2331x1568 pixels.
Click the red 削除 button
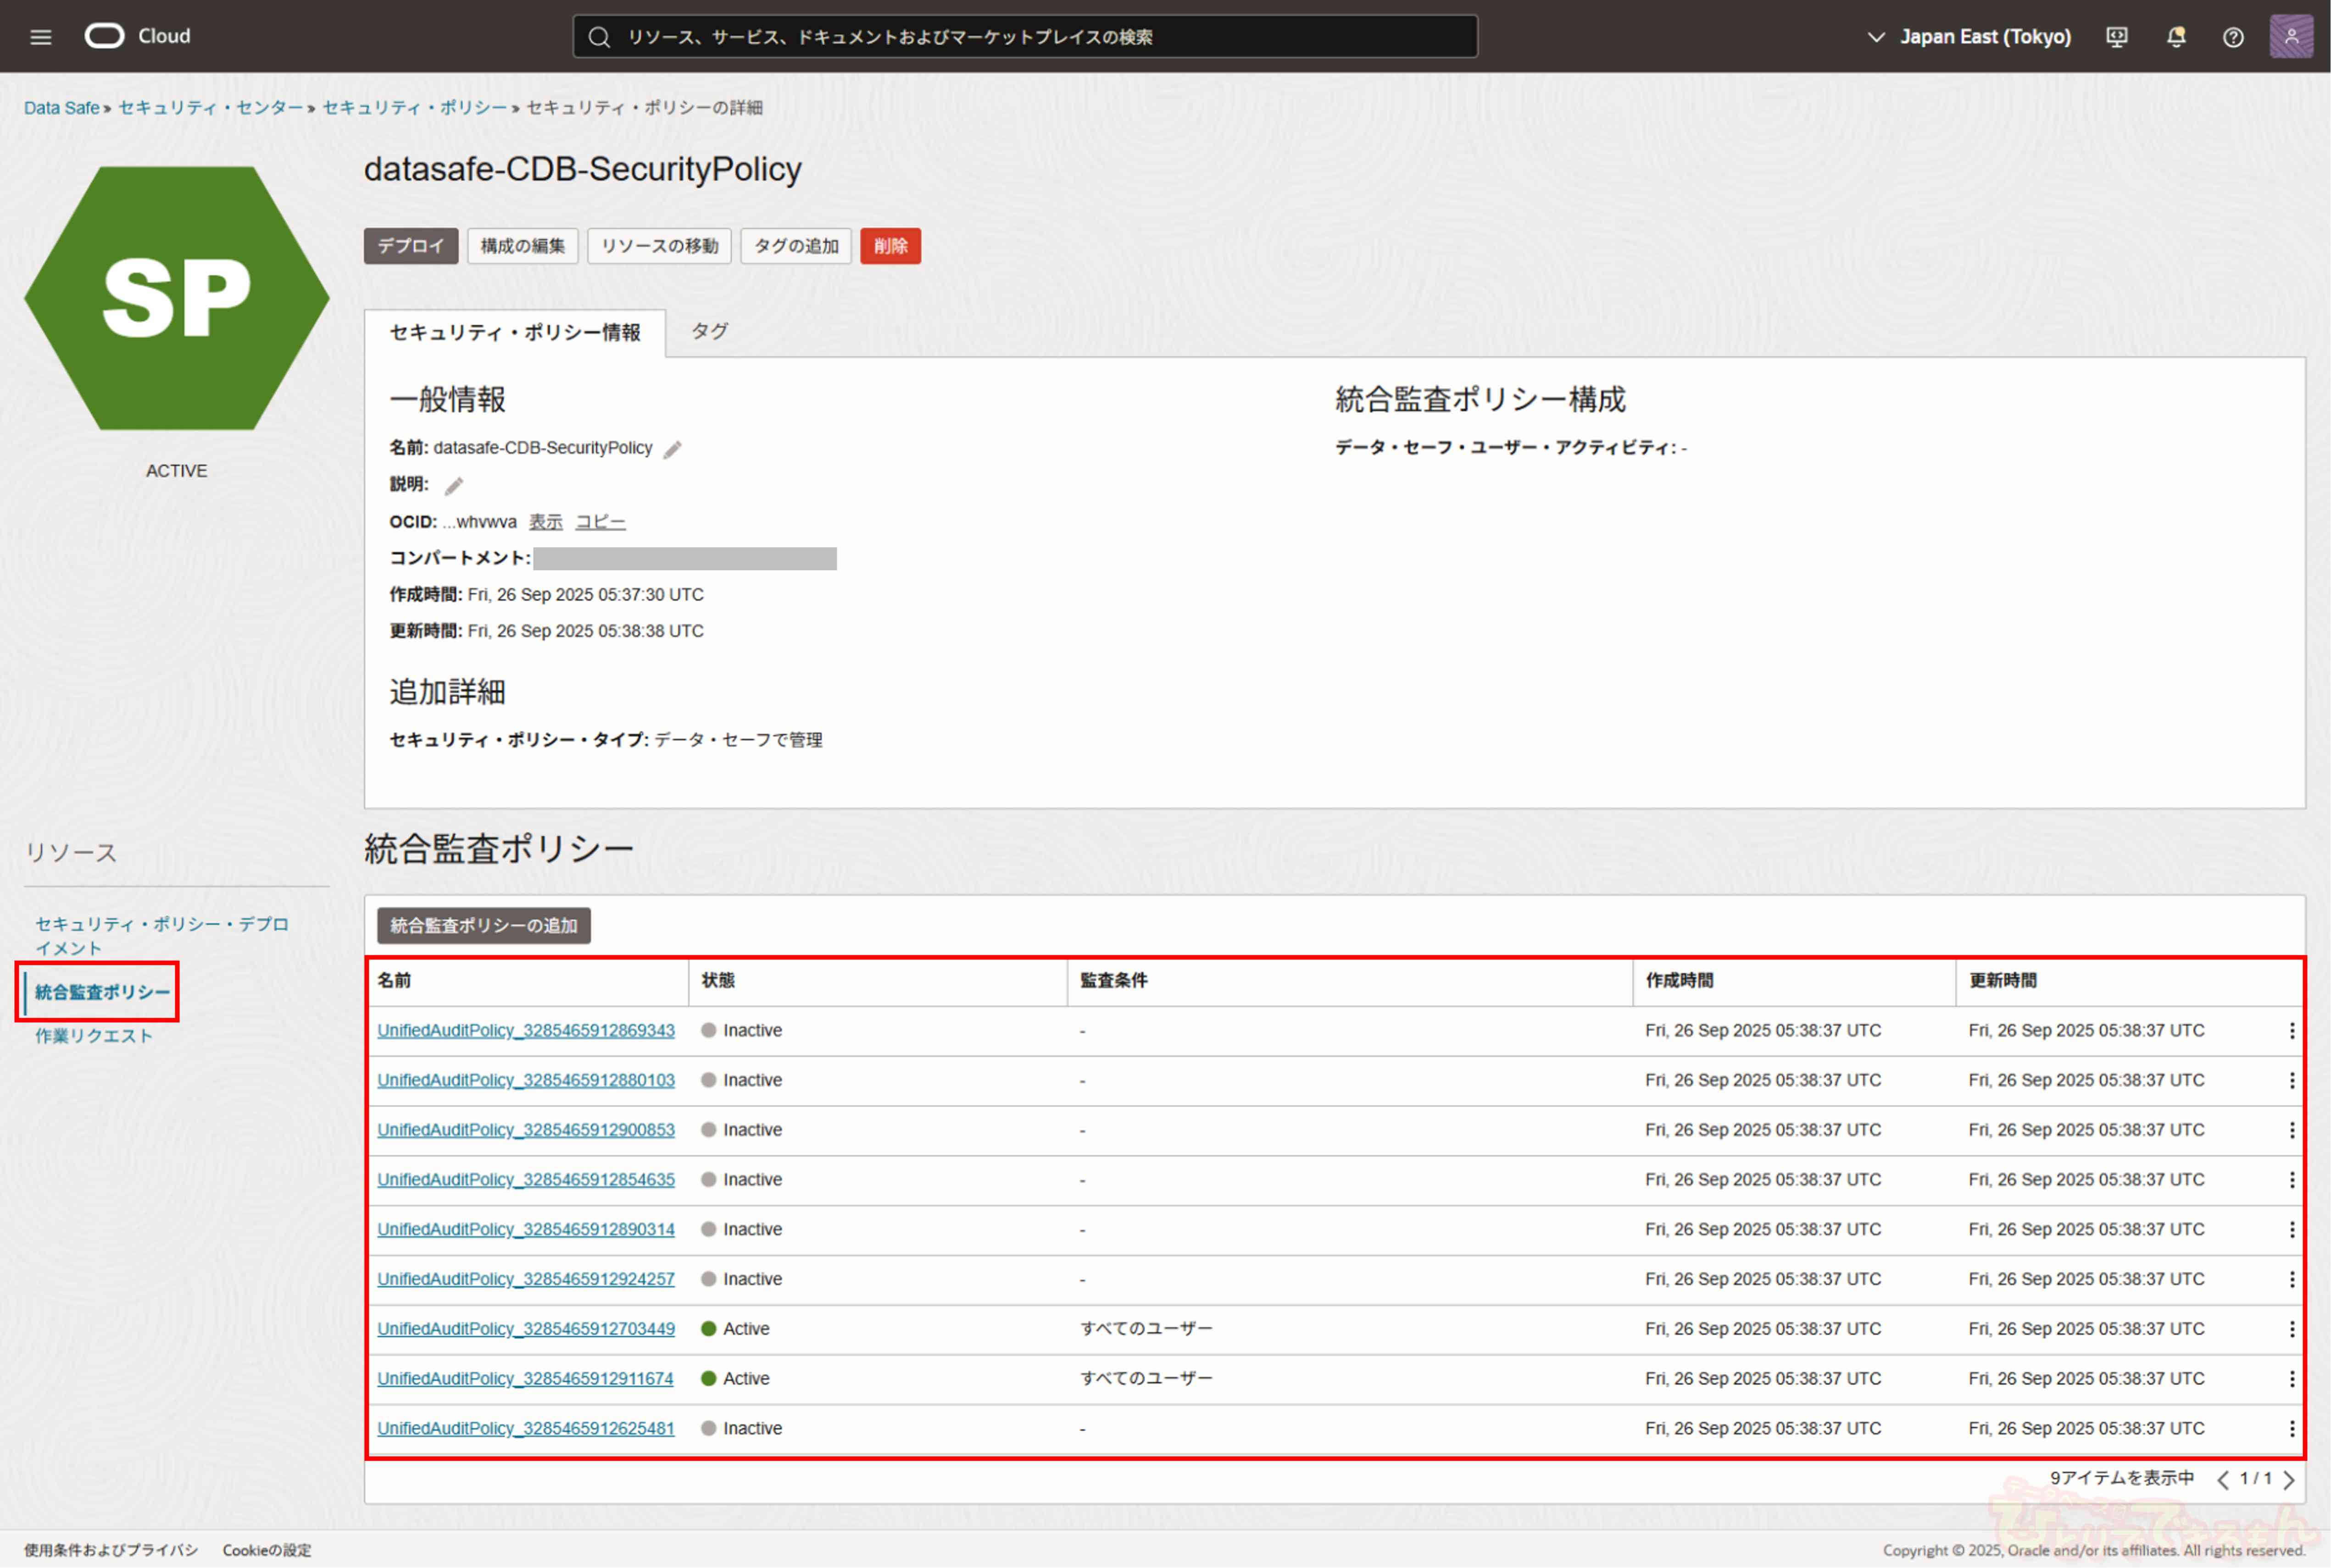point(890,246)
